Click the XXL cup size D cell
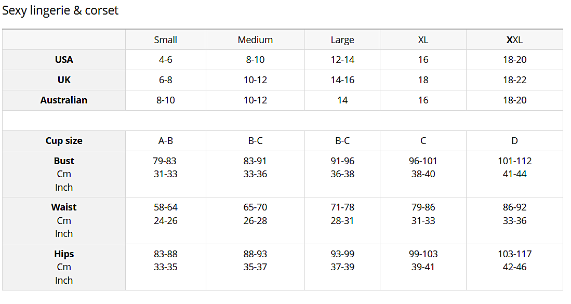Image resolution: width=571 pixels, height=304 pixels. click(x=514, y=141)
